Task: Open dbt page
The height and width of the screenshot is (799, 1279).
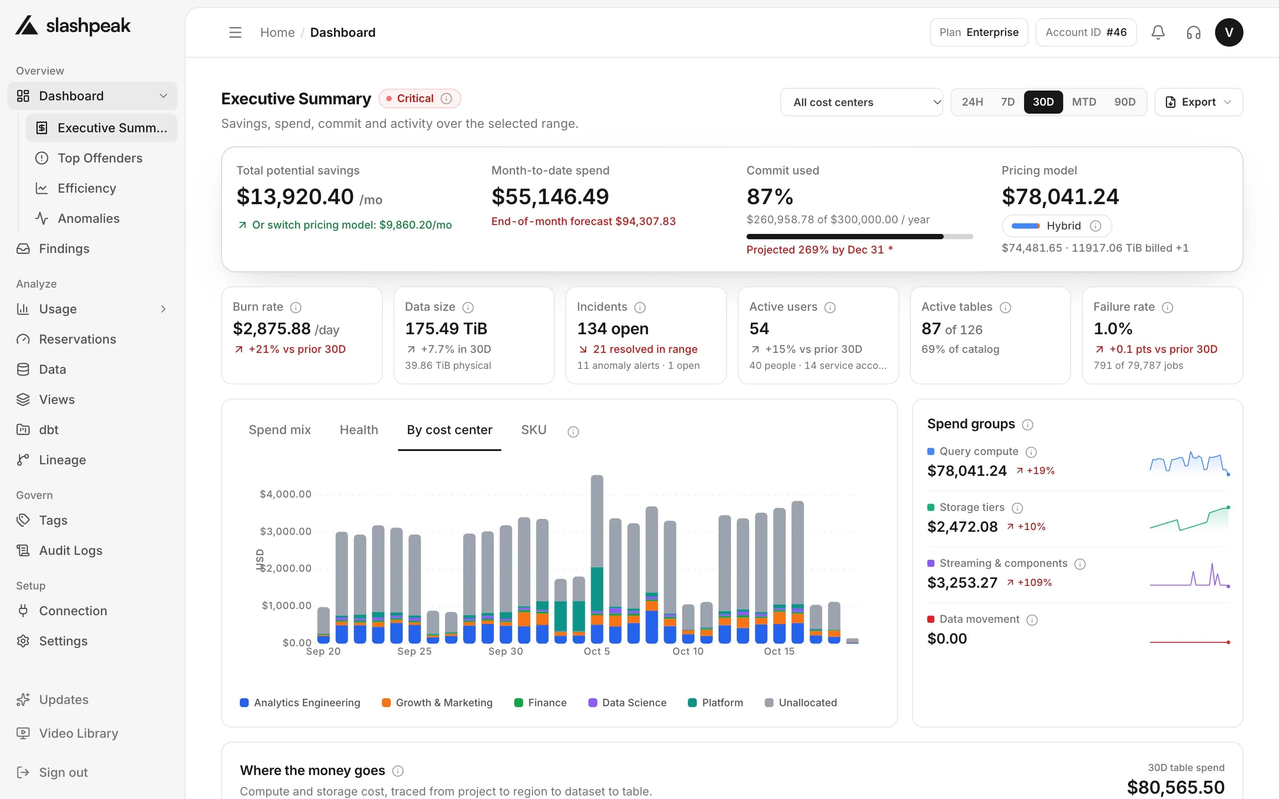Action: pyautogui.click(x=92, y=430)
